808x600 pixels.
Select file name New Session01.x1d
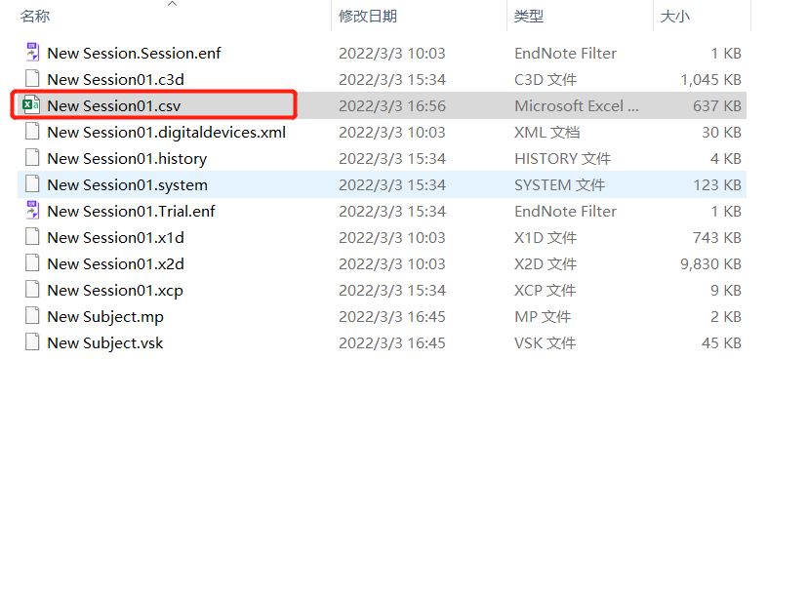click(x=115, y=237)
